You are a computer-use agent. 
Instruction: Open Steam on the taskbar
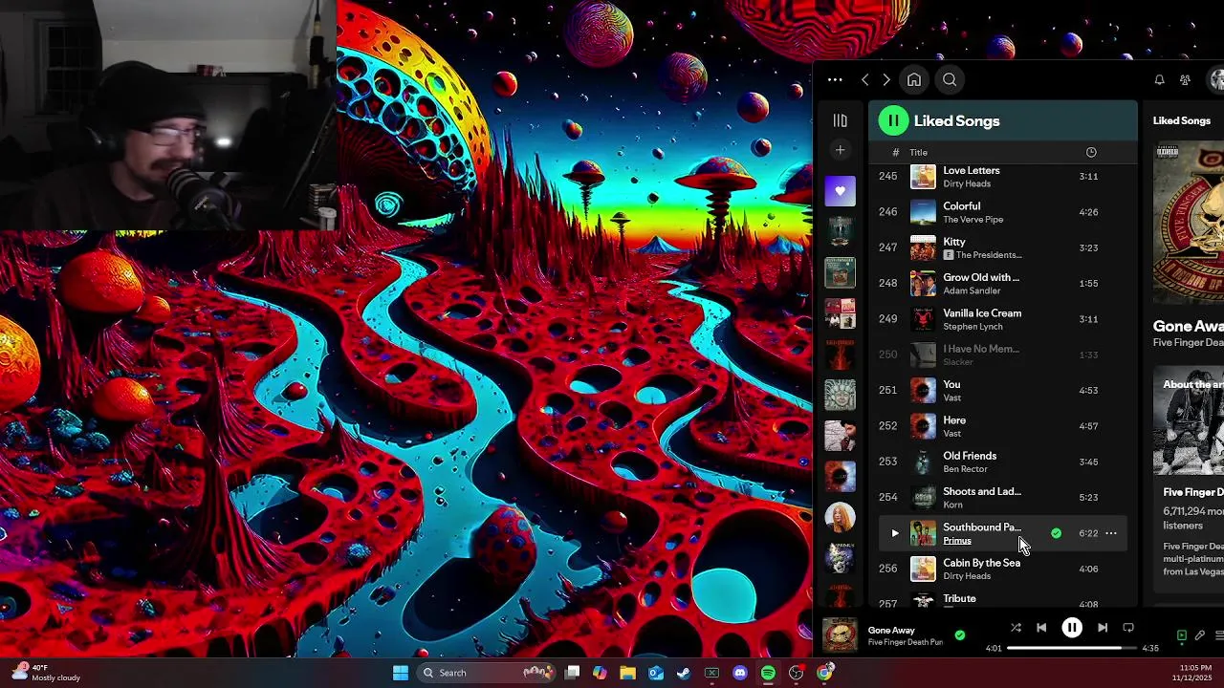tap(684, 673)
